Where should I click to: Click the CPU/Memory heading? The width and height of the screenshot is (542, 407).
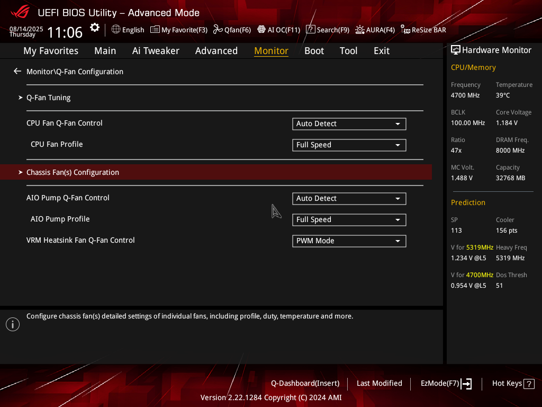click(x=473, y=67)
